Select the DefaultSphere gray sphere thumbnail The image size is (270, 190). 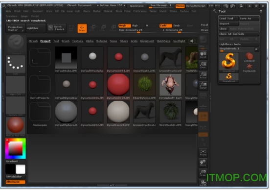pos(66,112)
